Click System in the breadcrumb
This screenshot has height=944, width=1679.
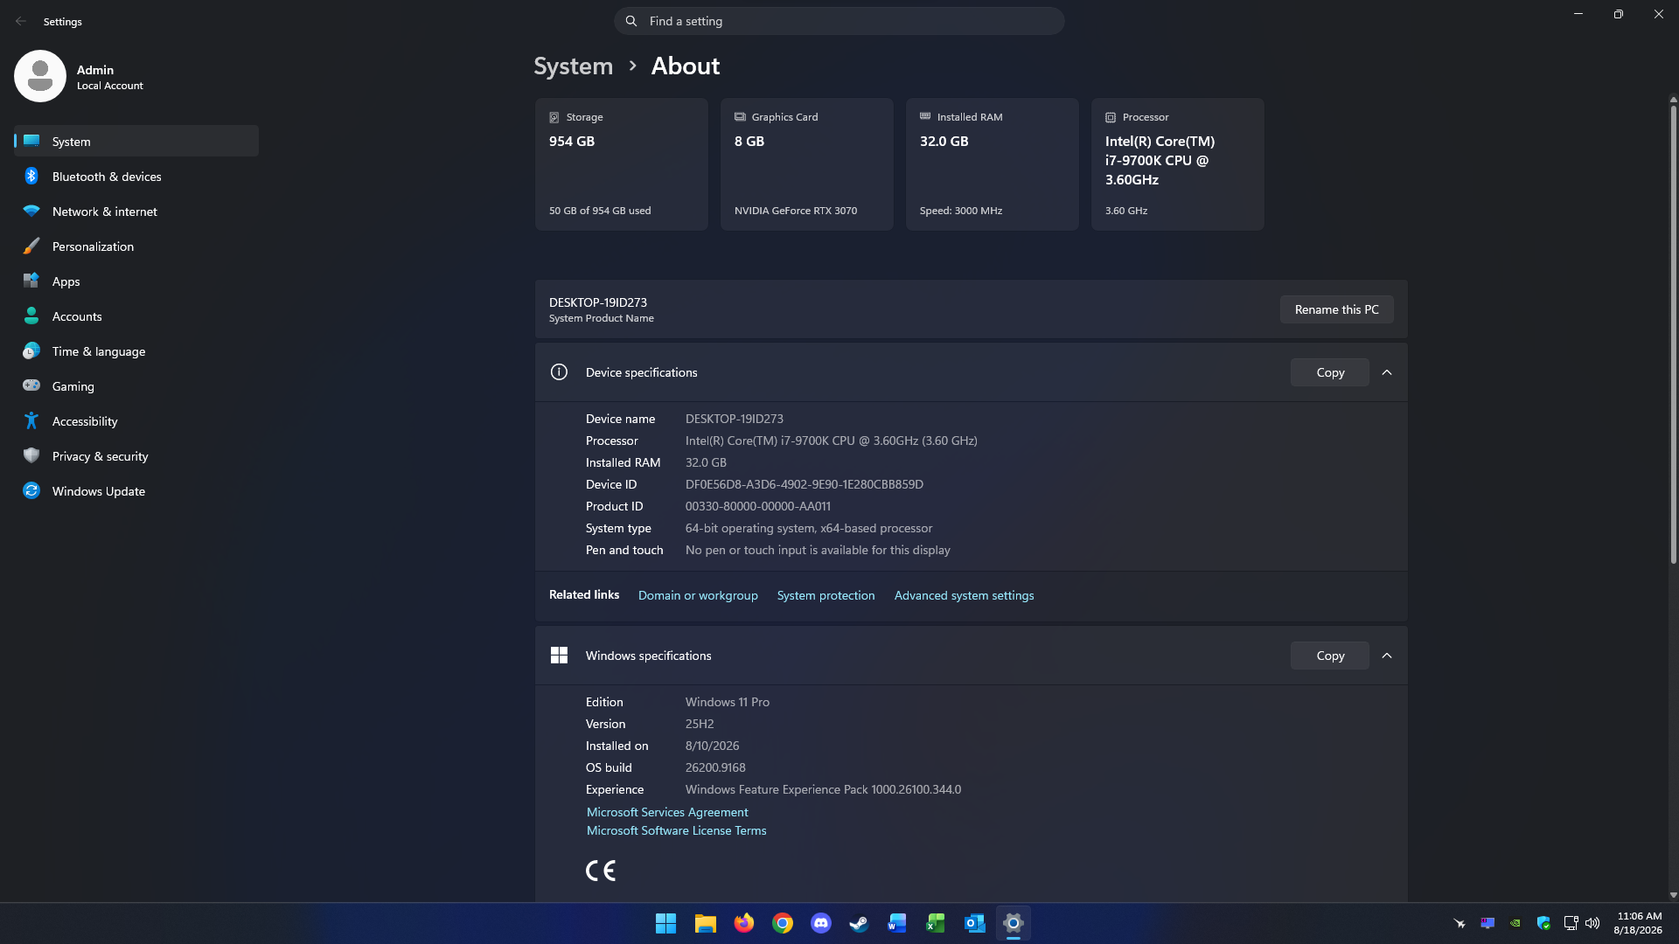(x=574, y=66)
